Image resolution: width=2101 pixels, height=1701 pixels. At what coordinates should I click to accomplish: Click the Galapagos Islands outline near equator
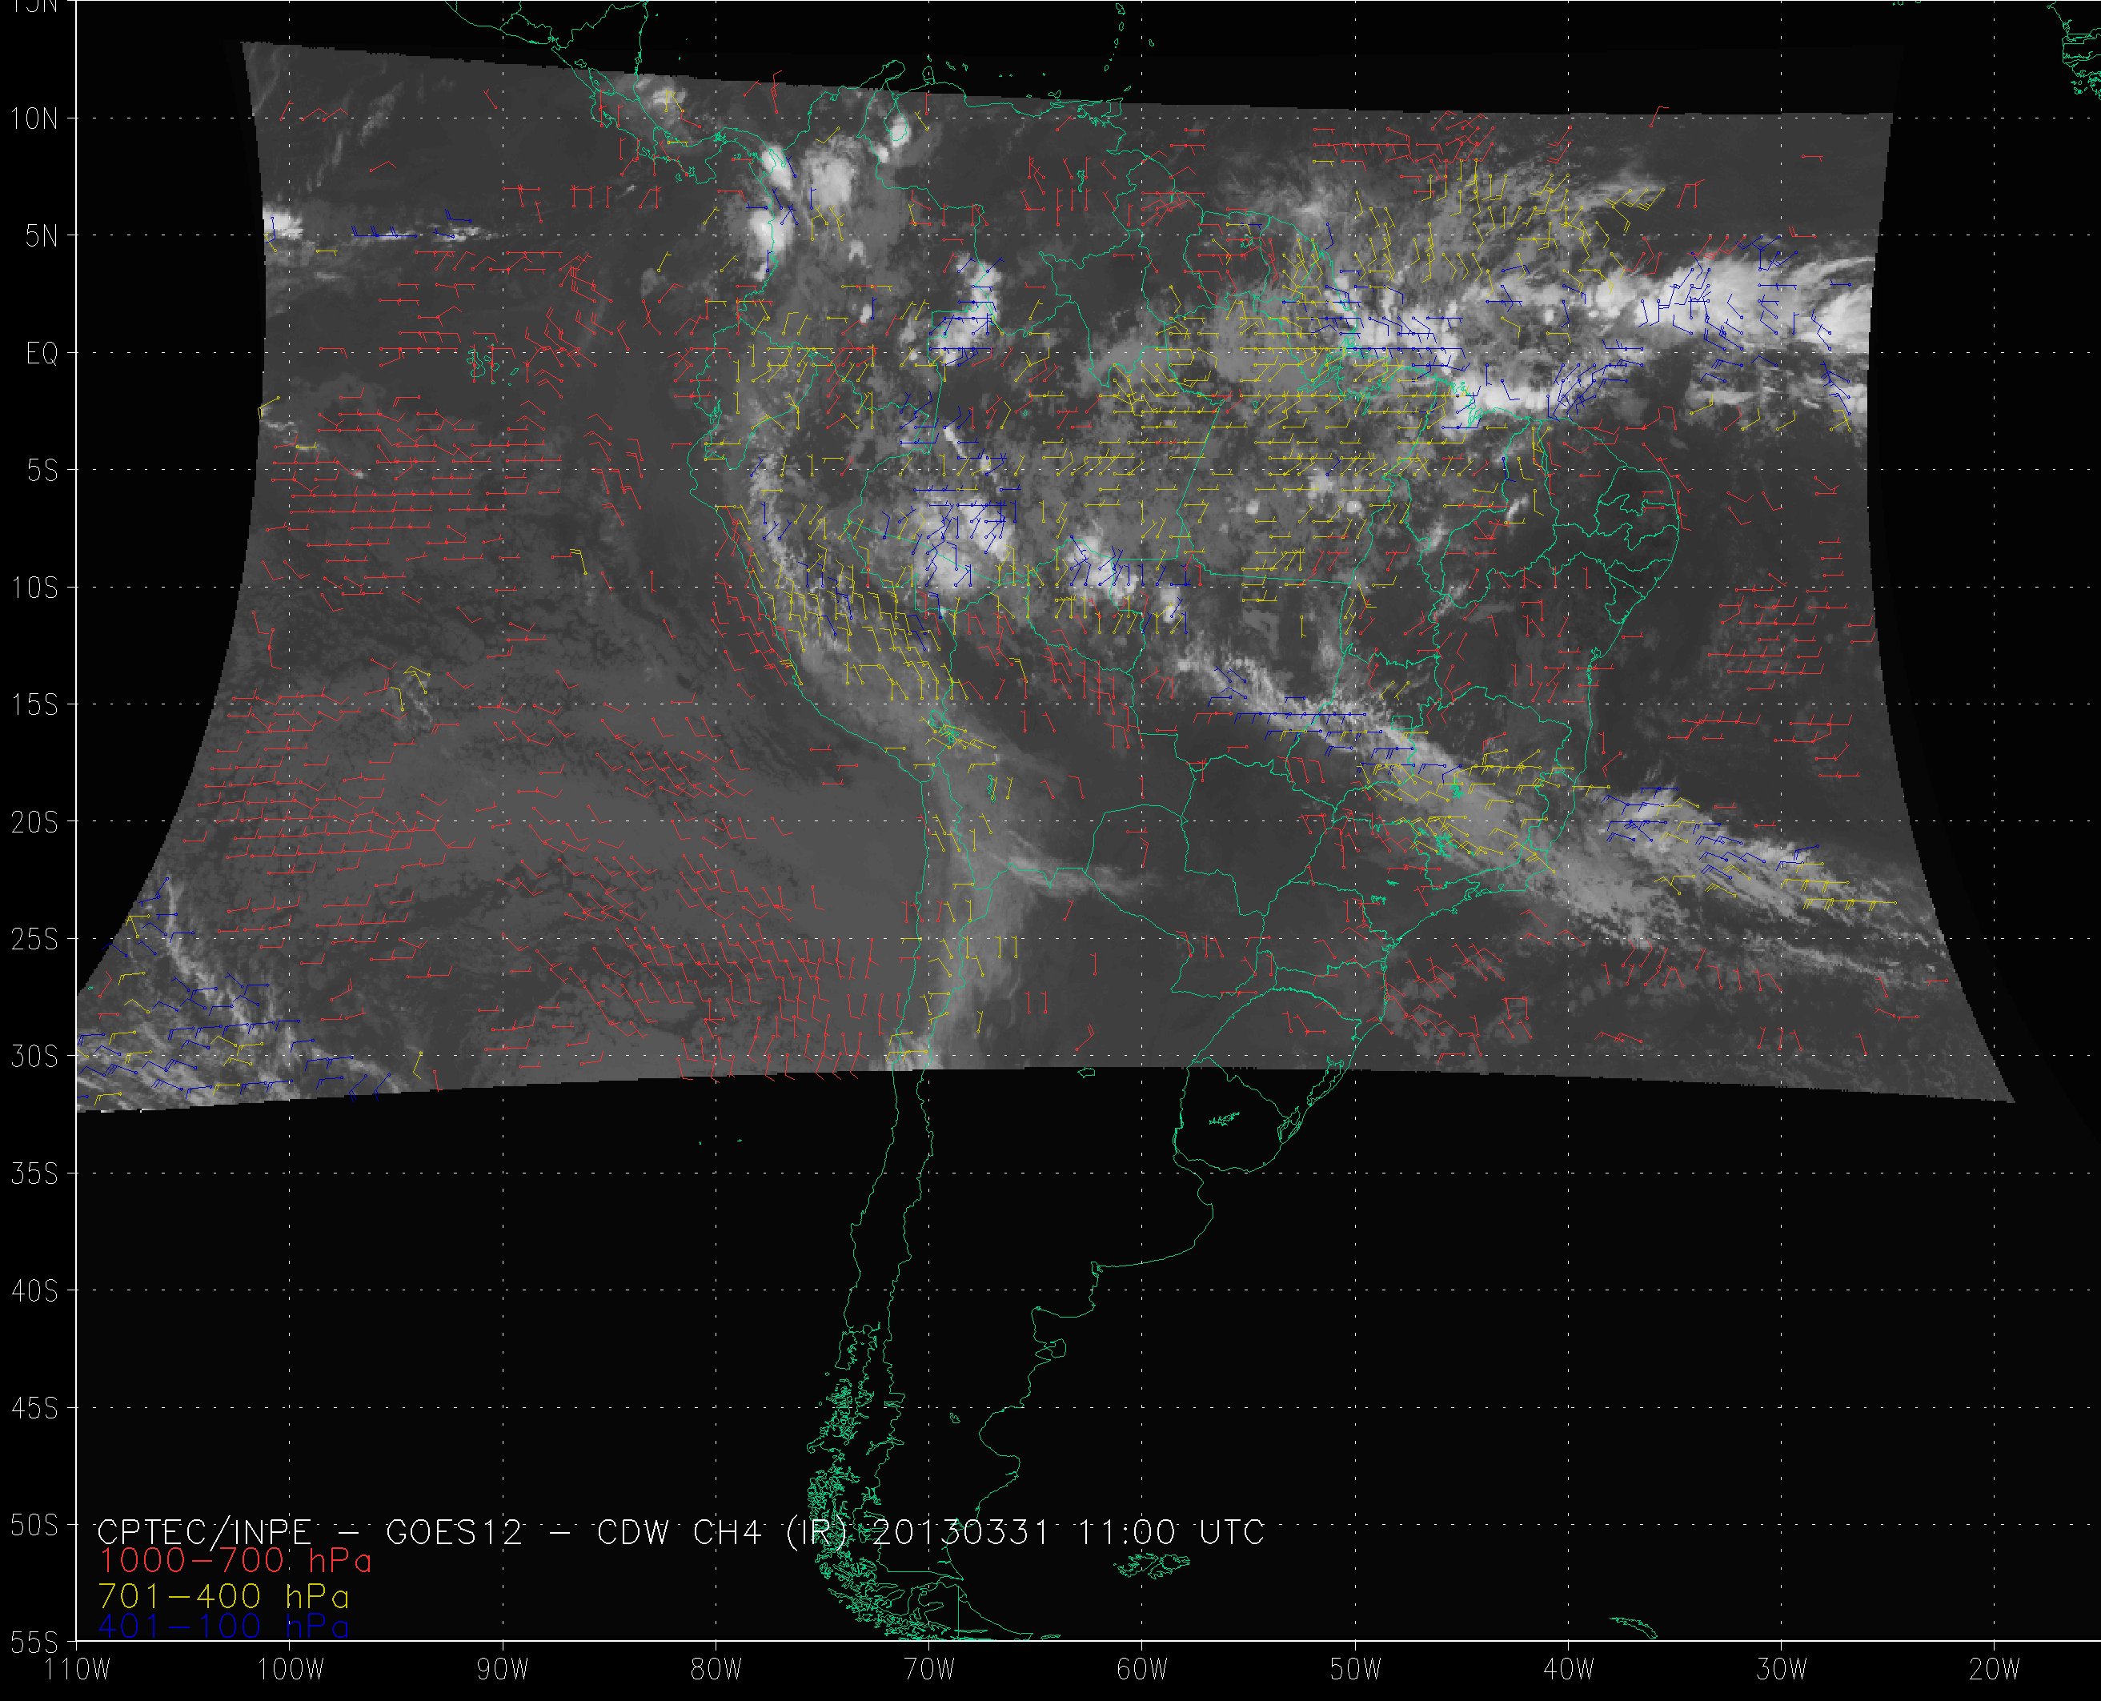(479, 364)
